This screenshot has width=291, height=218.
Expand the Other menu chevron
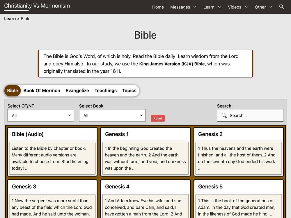tap(271, 7)
